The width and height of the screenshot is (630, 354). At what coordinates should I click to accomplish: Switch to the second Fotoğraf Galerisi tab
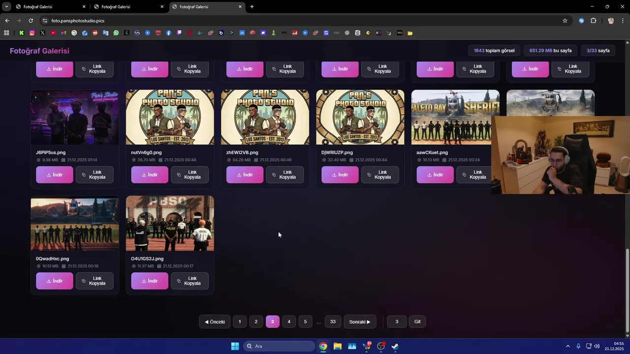[x=128, y=7]
